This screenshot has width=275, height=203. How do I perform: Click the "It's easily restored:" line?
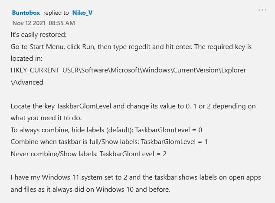(x=39, y=34)
